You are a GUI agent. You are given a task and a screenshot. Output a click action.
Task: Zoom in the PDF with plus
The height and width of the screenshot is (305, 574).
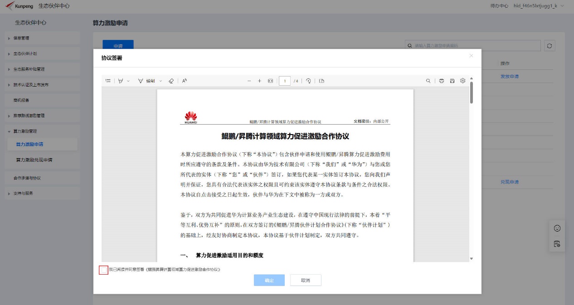[x=259, y=81]
